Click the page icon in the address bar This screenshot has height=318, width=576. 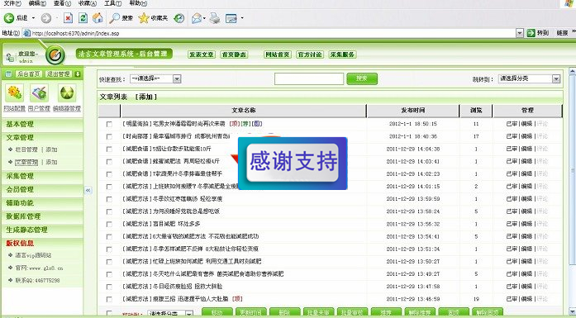point(26,33)
